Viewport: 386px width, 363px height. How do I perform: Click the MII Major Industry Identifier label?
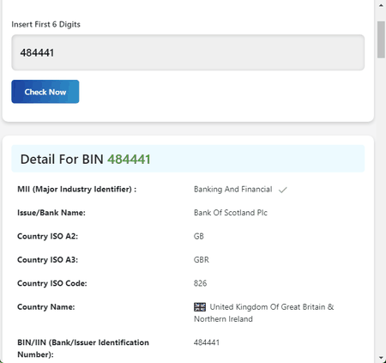click(x=77, y=190)
